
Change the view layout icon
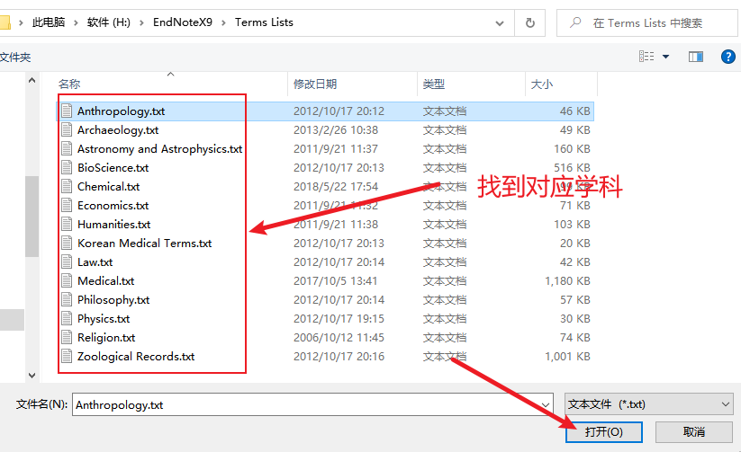pyautogui.click(x=646, y=57)
